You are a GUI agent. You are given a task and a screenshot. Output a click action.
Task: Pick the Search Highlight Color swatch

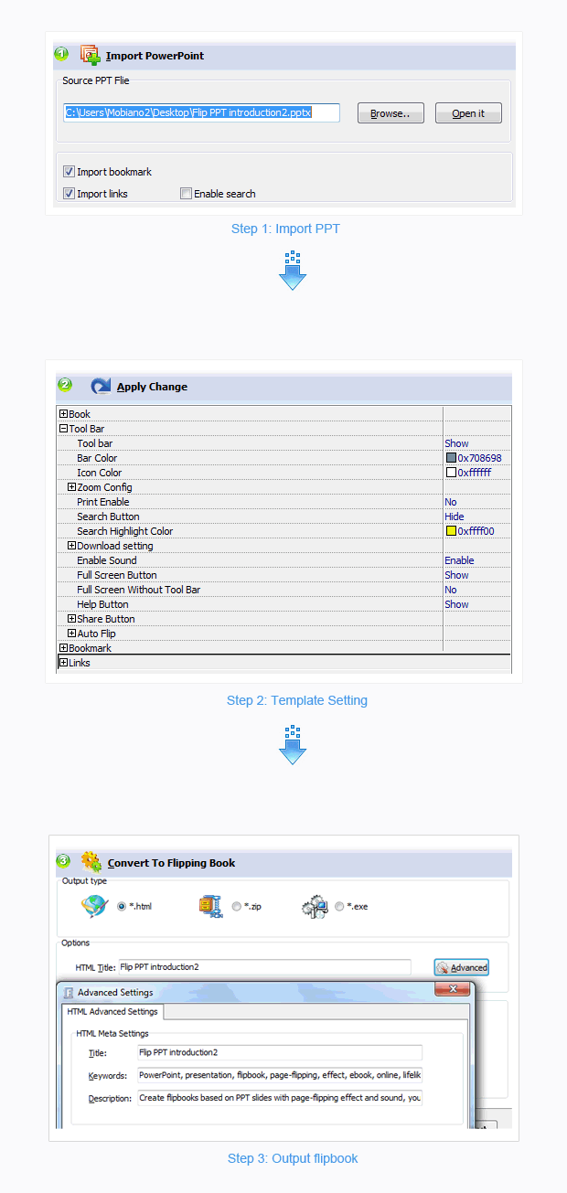[451, 531]
